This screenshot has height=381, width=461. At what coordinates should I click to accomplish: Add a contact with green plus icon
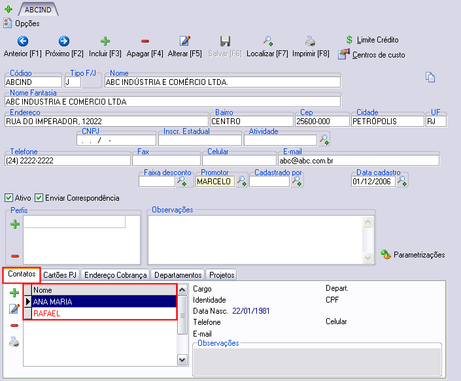point(14,293)
